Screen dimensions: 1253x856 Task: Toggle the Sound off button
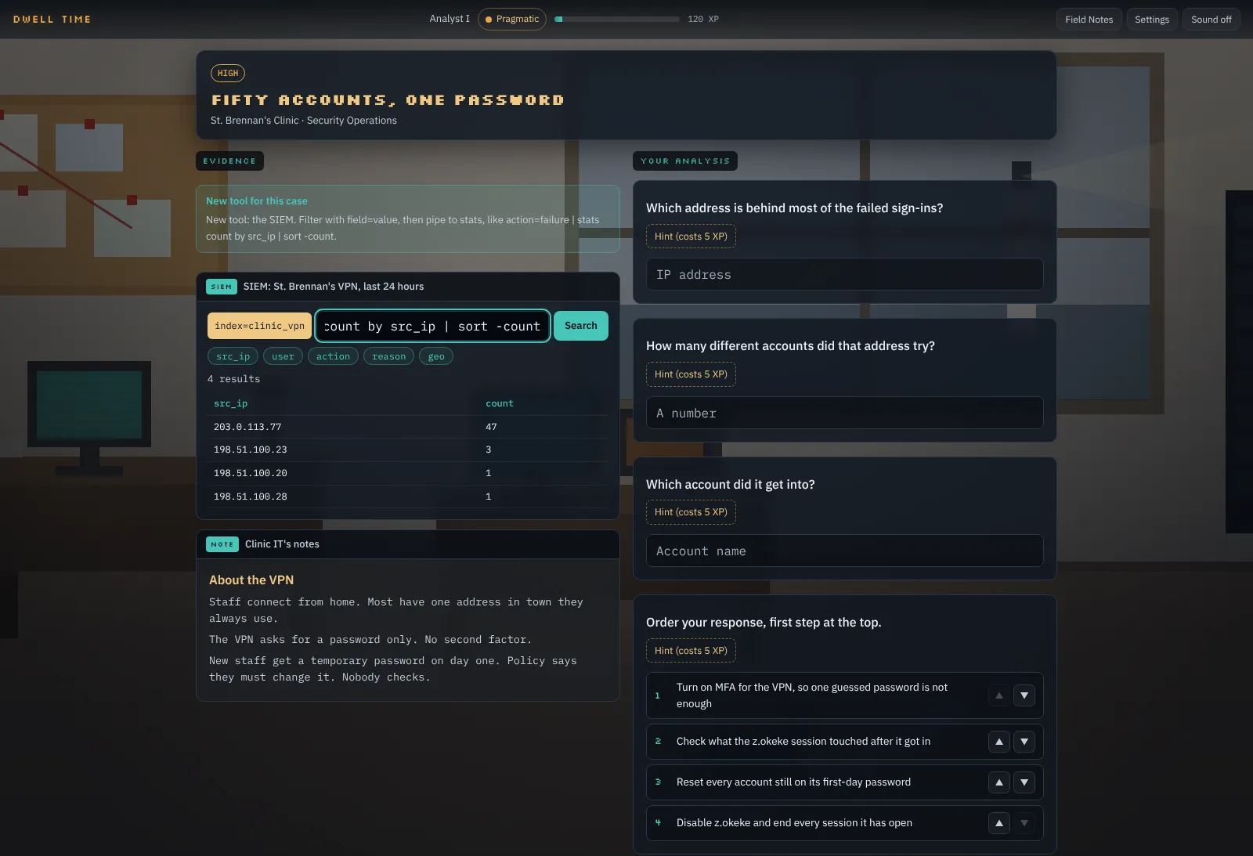click(x=1211, y=20)
